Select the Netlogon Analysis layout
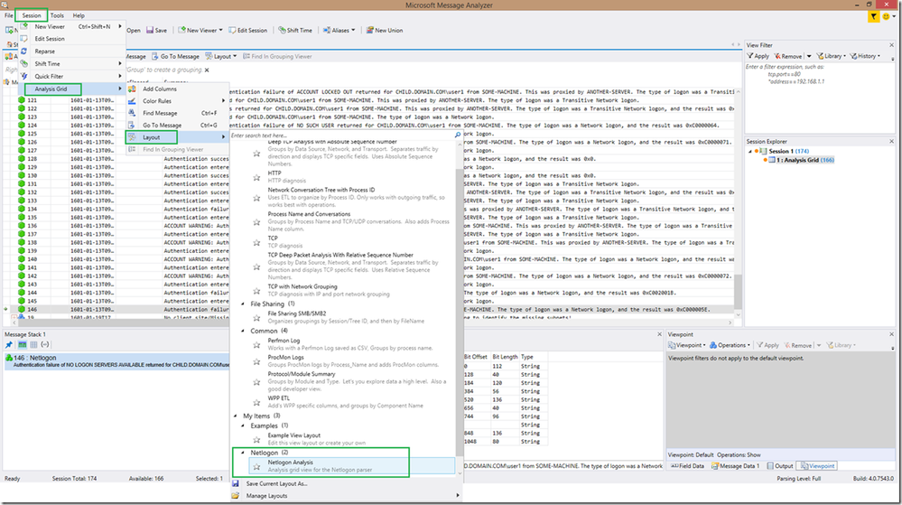Image resolution: width=902 pixels, height=505 pixels. pyautogui.click(x=351, y=466)
